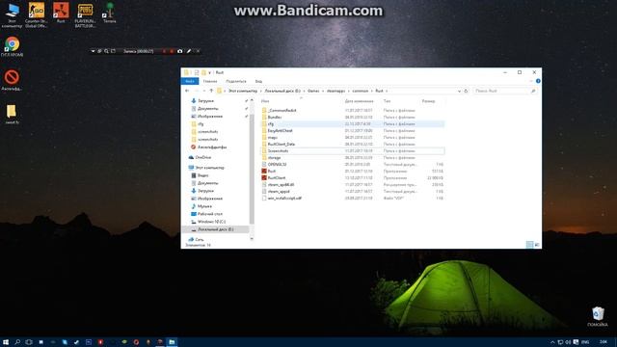
Task: Click chevron after common in breadcrumb
Action: [x=372, y=91]
